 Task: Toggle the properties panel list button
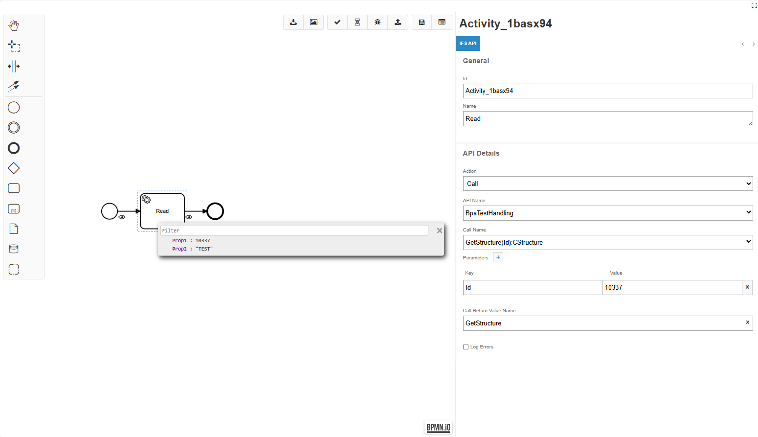[442, 22]
